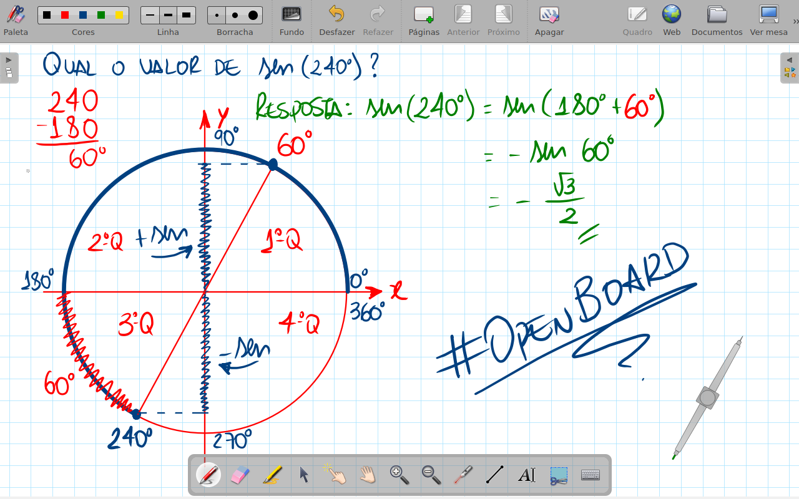Image resolution: width=799 pixels, height=499 pixels.
Task: Open the Apagar erase menu
Action: 549,21
